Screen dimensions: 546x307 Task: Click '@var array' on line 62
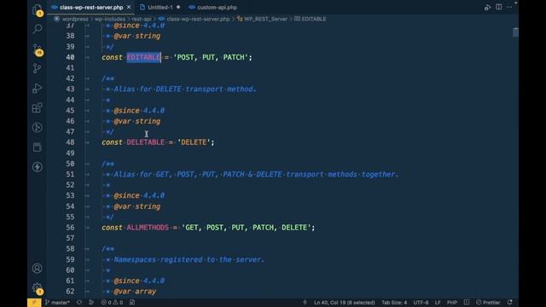(135, 292)
